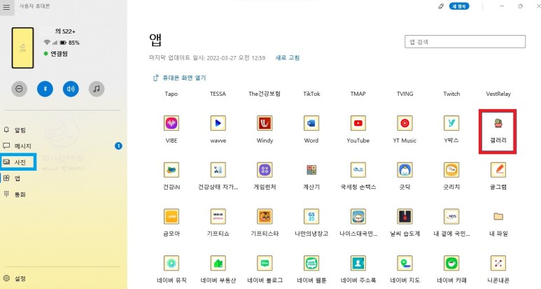Open 설정 settings at sidebar bottom
The width and height of the screenshot is (541, 289).
point(15,279)
